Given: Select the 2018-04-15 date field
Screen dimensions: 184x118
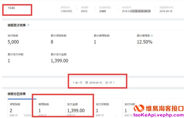Looking at the screenshot, I should pos(96,83).
